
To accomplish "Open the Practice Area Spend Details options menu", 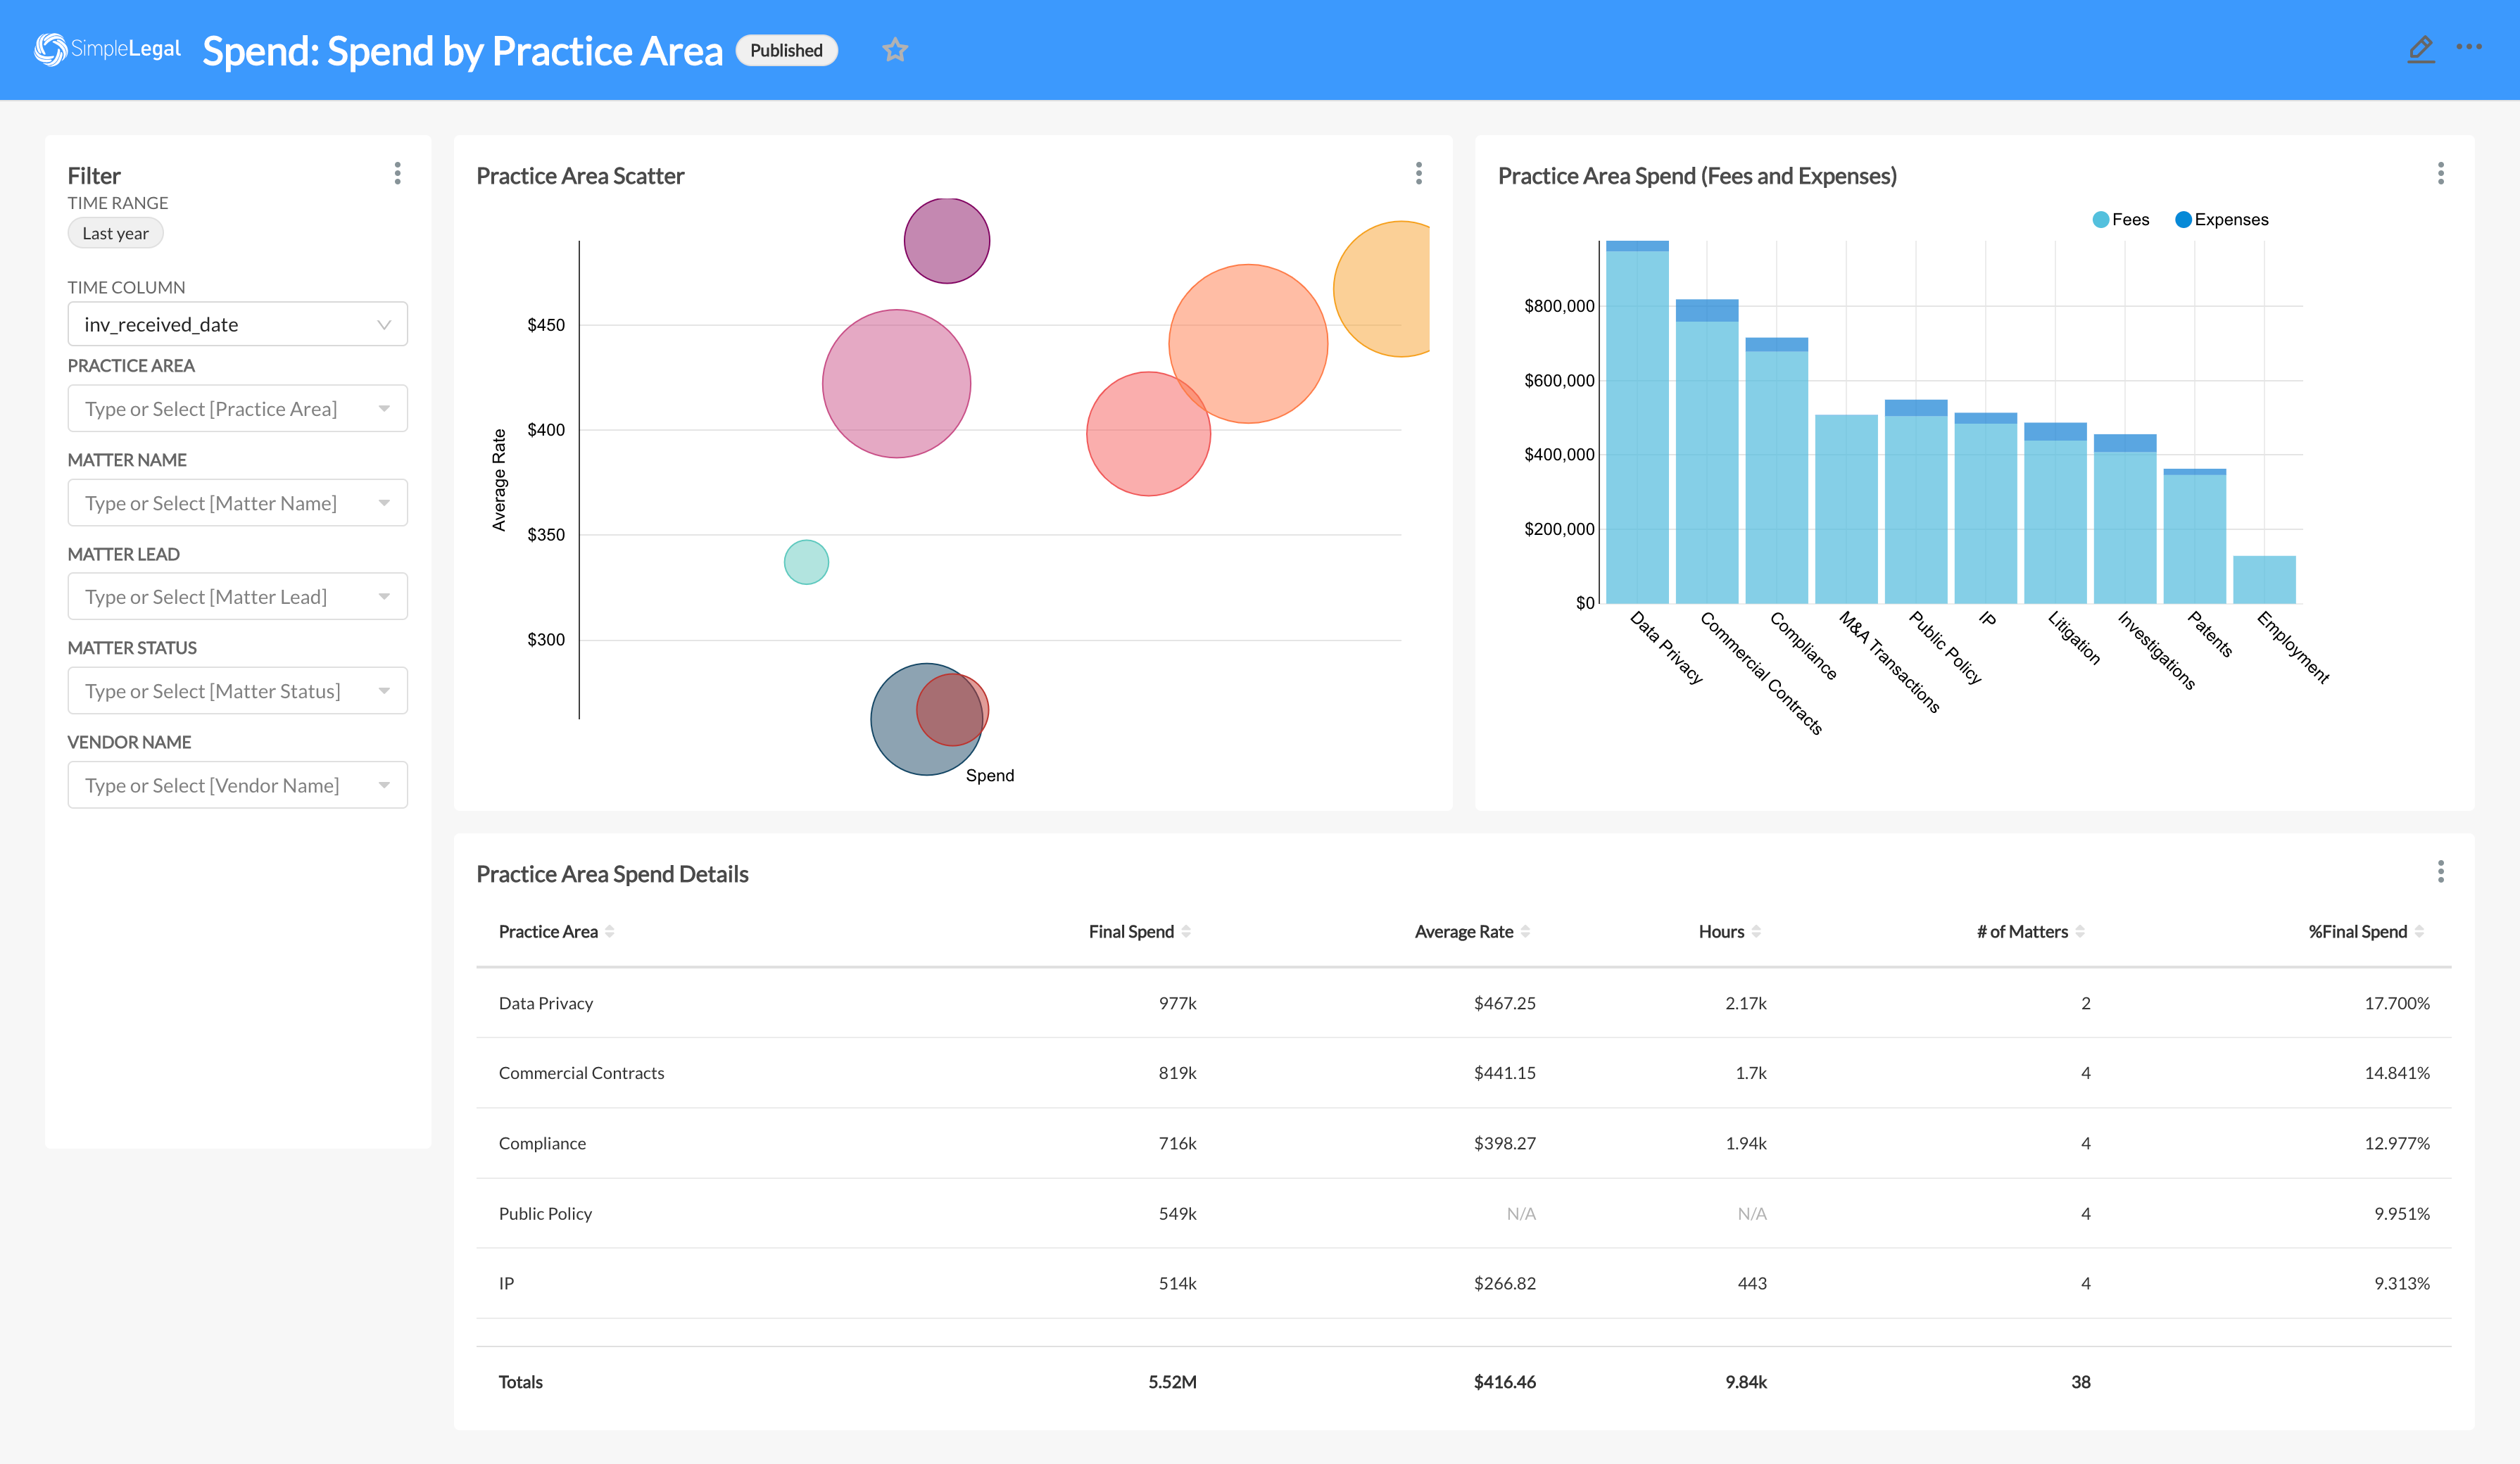I will click(2441, 872).
